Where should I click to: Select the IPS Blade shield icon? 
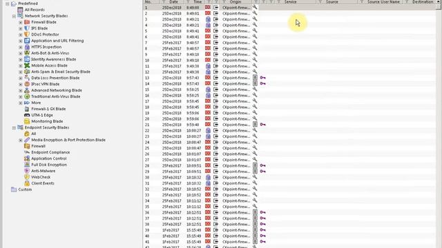tap(27, 28)
